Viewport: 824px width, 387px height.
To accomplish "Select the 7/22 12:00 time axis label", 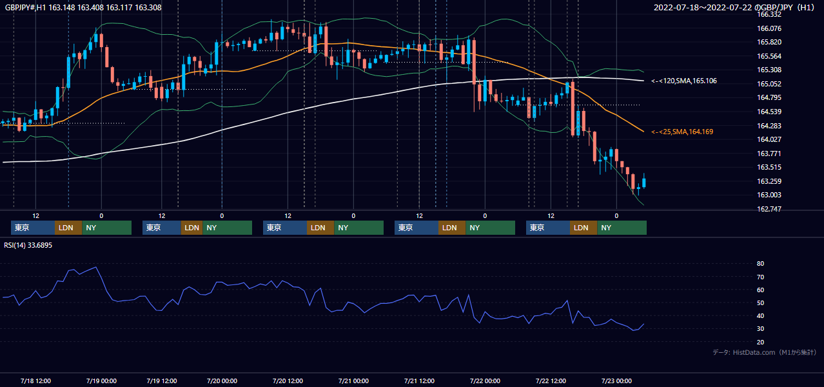I will 551,381.
